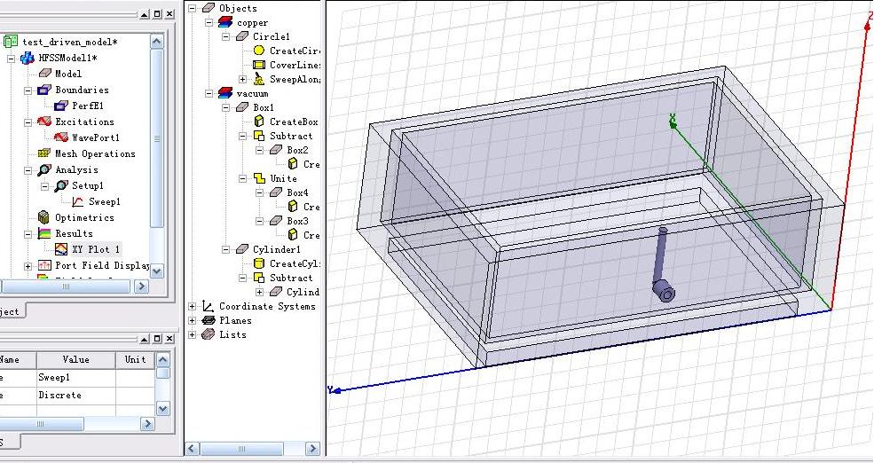Screen dimensions: 874x463
Task: Select the WavePort1 excitation icon
Action: click(x=61, y=137)
